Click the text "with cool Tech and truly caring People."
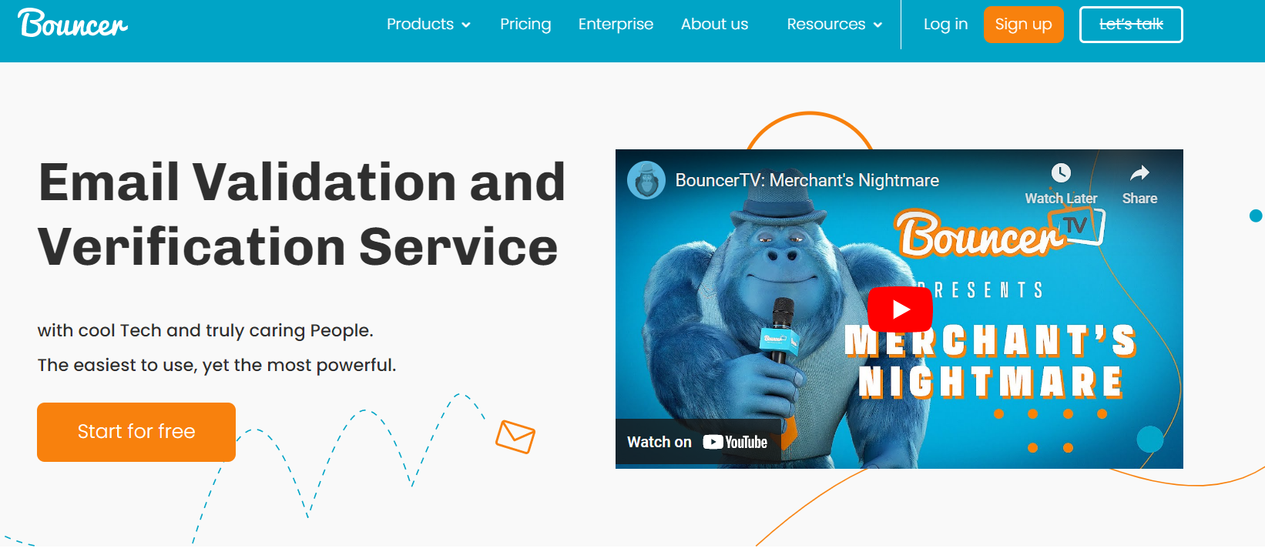1265x555 pixels. tap(205, 330)
